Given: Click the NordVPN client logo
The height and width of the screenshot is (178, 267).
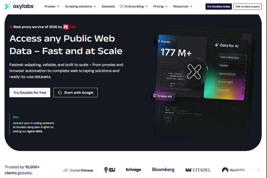Looking at the screenshot, I should tap(233, 170).
